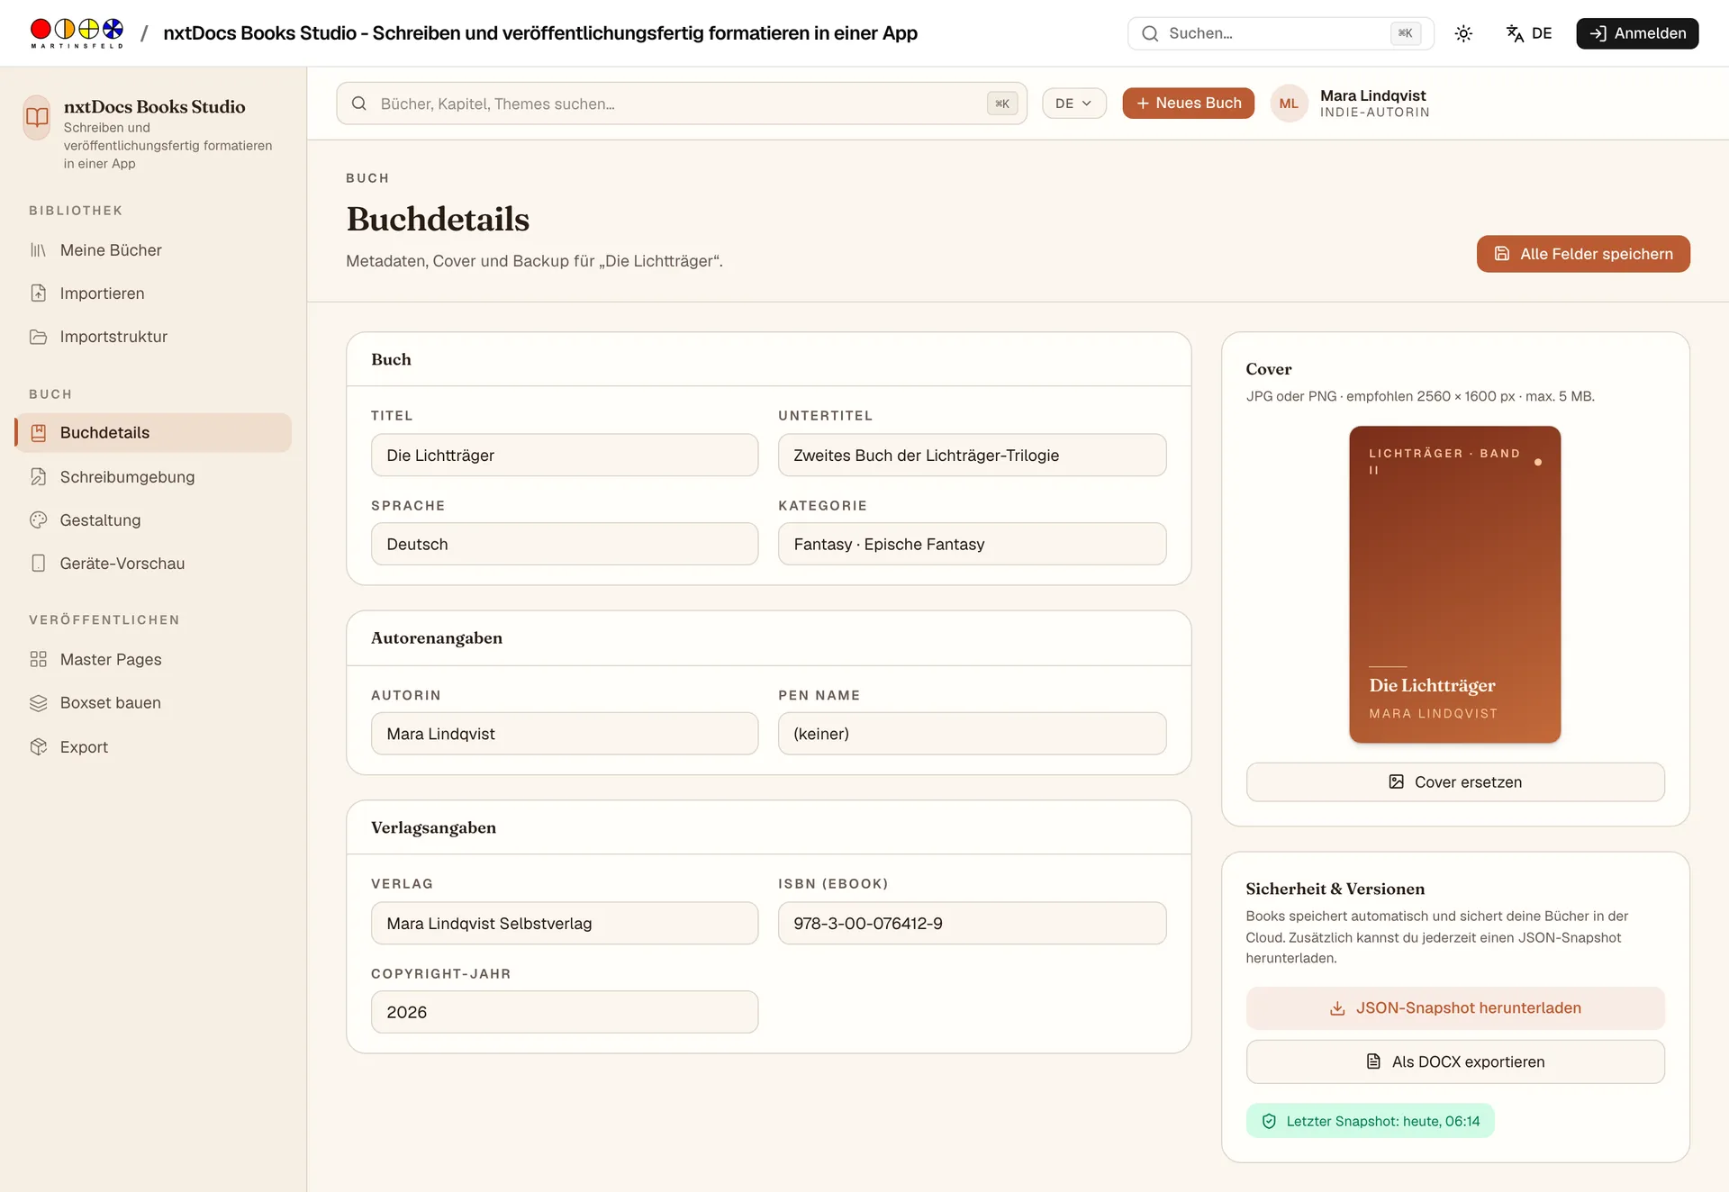Click nxtDocs Books Studio breadcrumb title
Viewport: 1729px width, 1192px height.
tap(540, 33)
